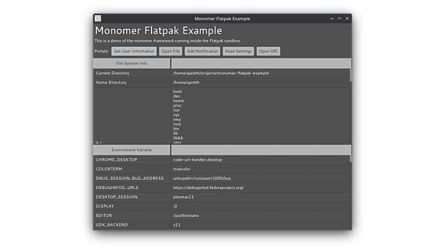Trigger the Add Notification button
The width and height of the screenshot is (445, 250).
coord(202,51)
